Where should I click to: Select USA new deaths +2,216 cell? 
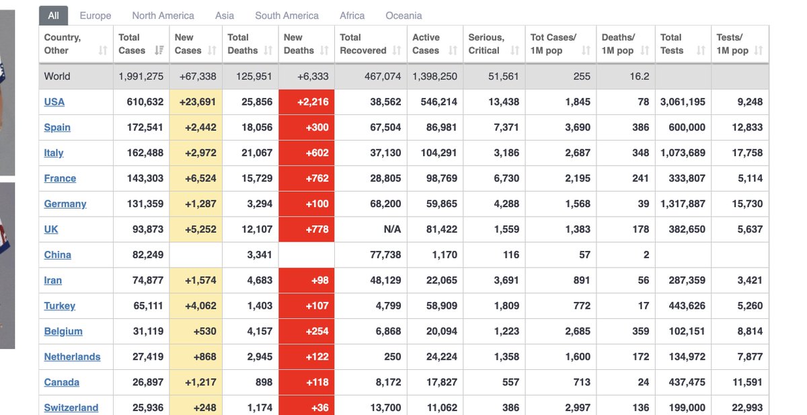click(307, 102)
